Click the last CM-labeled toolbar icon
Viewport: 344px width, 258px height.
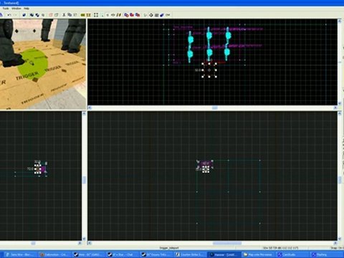(x=168, y=15)
